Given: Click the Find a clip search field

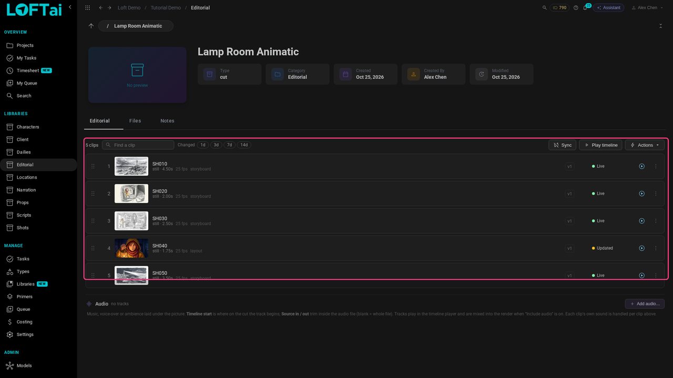Looking at the screenshot, I should pos(138,145).
